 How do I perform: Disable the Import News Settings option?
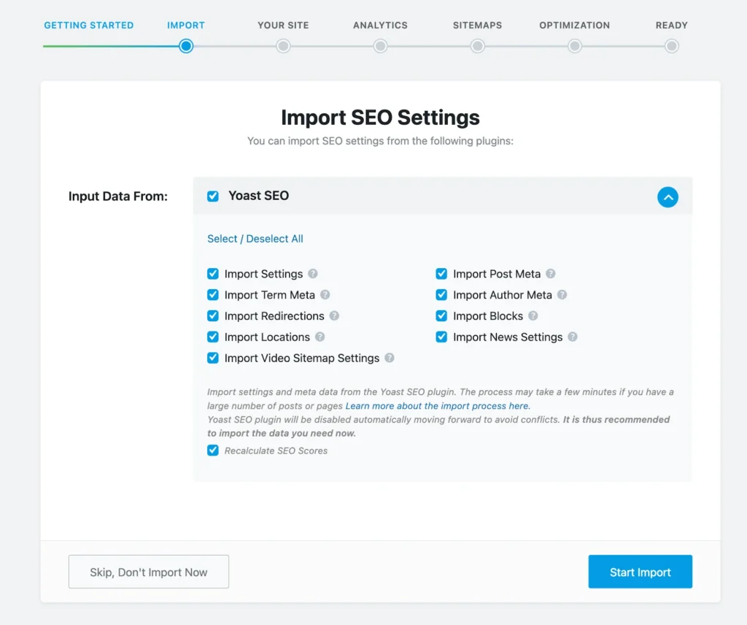441,337
